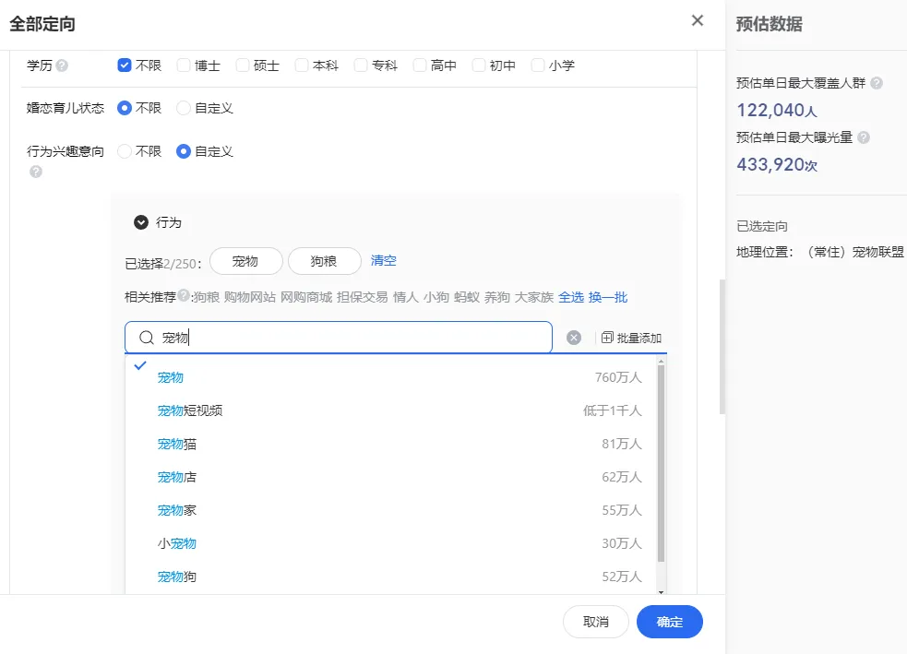Image resolution: width=907 pixels, height=654 pixels.
Task: Clear the search text using the gray X icon
Action: (574, 337)
